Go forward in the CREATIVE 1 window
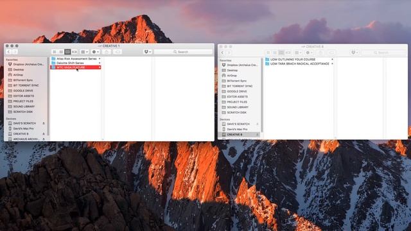The image size is (411, 231). [x=15, y=52]
